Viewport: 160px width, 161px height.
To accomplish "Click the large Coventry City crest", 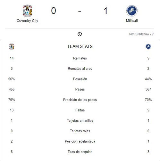I will 27,11.
